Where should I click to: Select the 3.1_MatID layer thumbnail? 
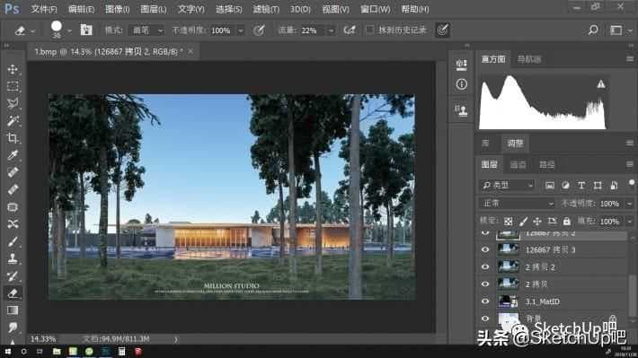click(508, 301)
